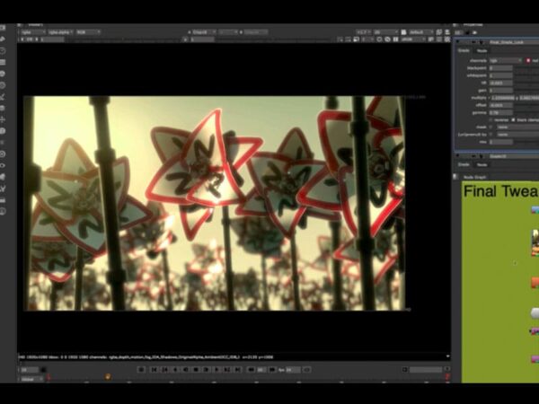Click the Image nodes toolbar icon
This screenshot has width=539, height=404.
[3, 28]
